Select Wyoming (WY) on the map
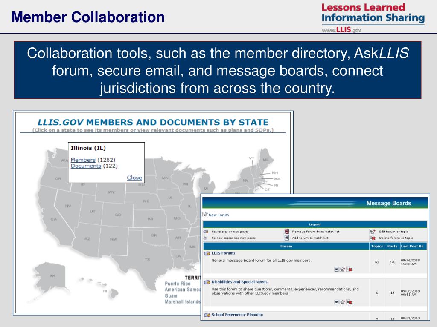 click(111, 192)
